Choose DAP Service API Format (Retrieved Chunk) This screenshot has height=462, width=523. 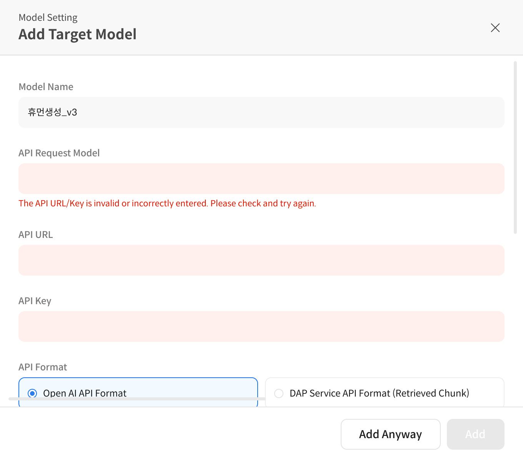385,392
